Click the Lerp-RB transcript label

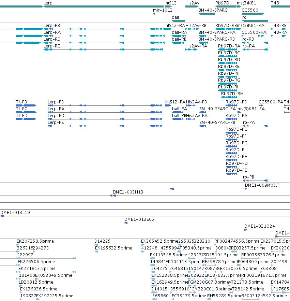(x=52, y=26)
